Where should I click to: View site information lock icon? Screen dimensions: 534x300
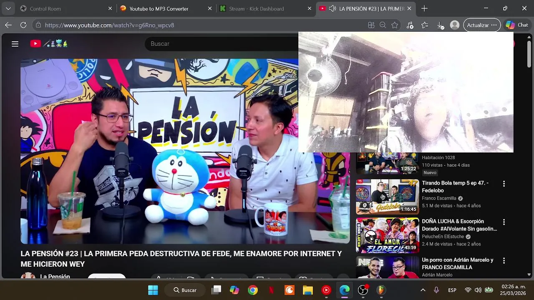pos(38,25)
